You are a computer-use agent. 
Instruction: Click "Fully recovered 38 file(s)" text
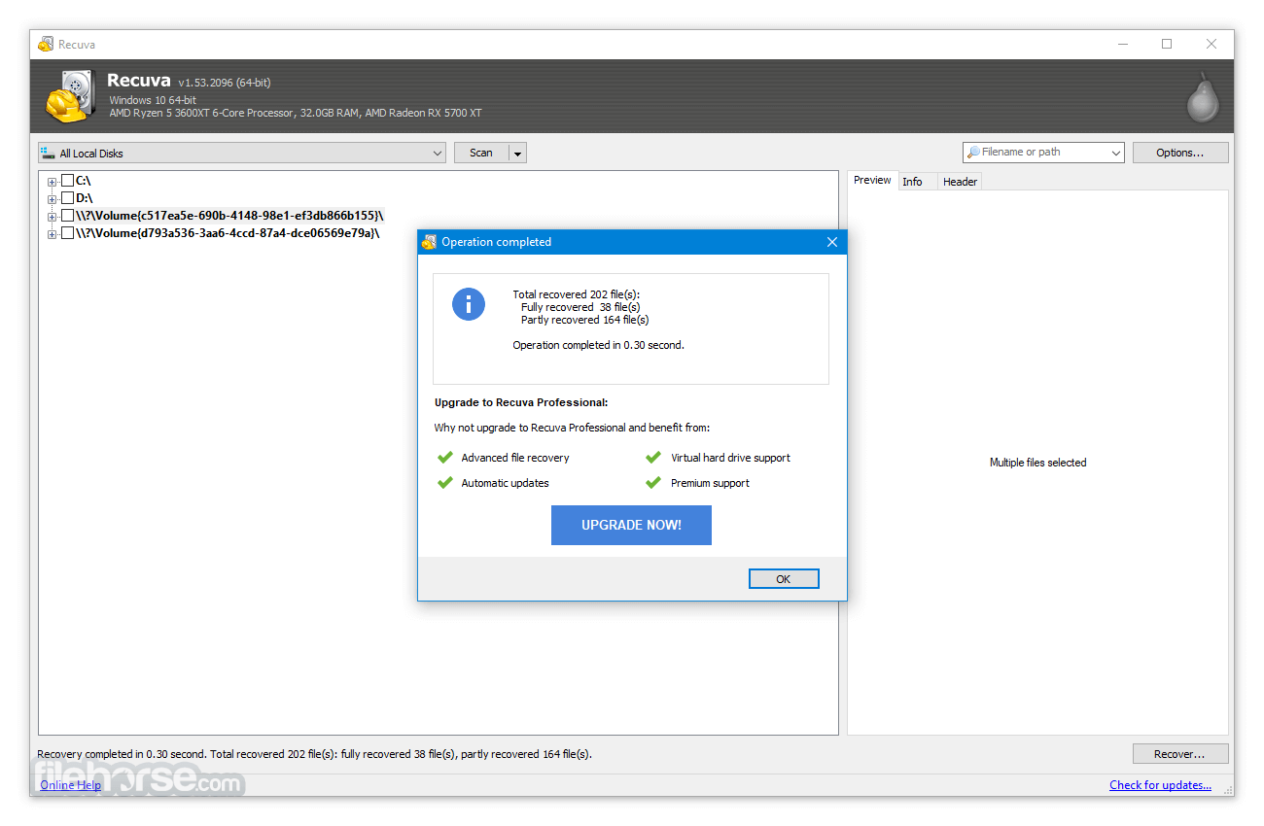pos(580,307)
